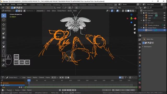Viewport: 167px width, 94px height.
Task: Open the Tool properties tab
Action: click(x=140, y=40)
